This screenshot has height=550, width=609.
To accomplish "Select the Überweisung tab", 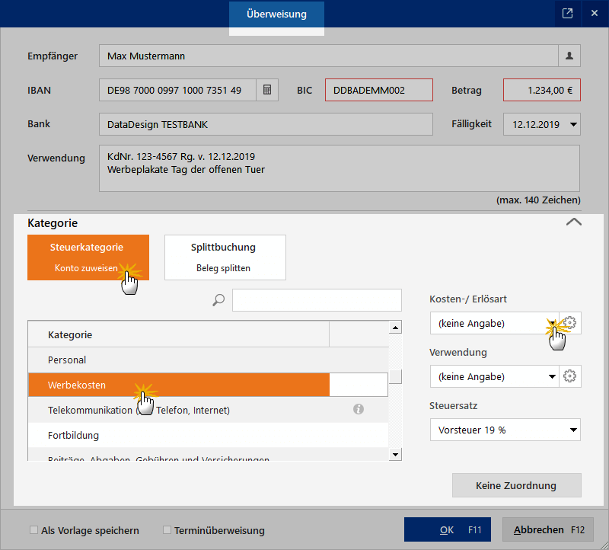I will click(x=276, y=14).
